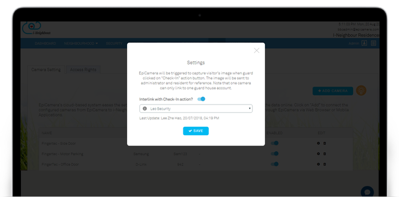Image resolution: width=399 pixels, height=197 pixels.
Task: Open settings gear for FingerTec - Office Door
Action: click(318, 164)
